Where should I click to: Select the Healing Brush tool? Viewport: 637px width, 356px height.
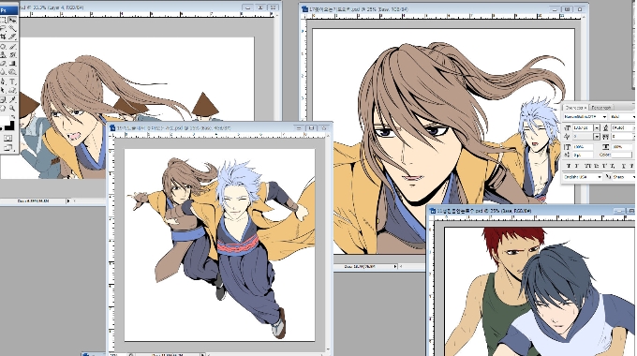(3, 47)
